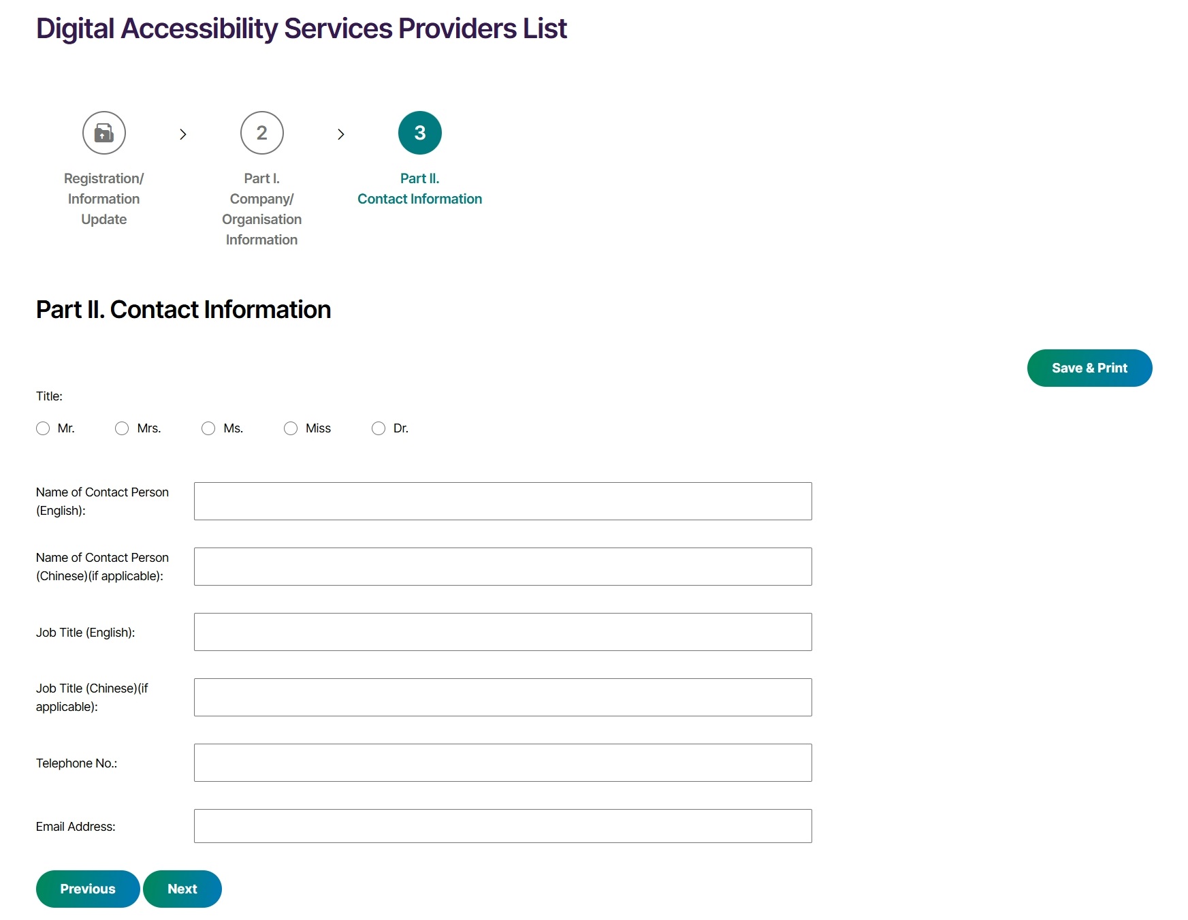The image size is (1188, 920).
Task: Click the active step 3 circle icon
Action: pyautogui.click(x=419, y=133)
